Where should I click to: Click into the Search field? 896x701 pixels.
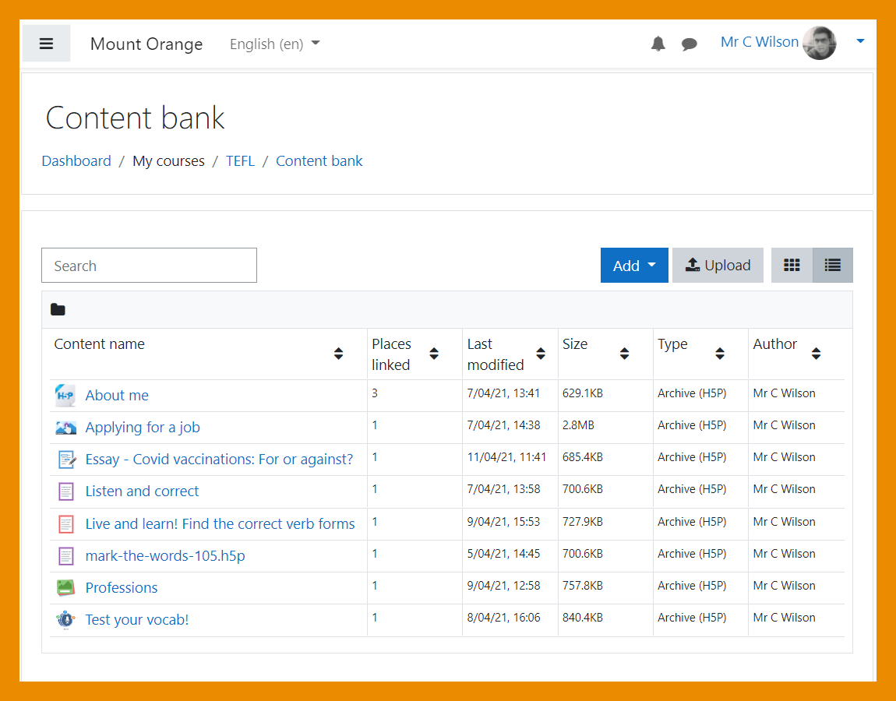pos(149,266)
